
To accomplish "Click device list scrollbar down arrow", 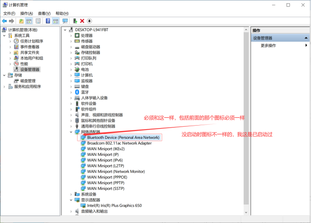I will point(246,212).
